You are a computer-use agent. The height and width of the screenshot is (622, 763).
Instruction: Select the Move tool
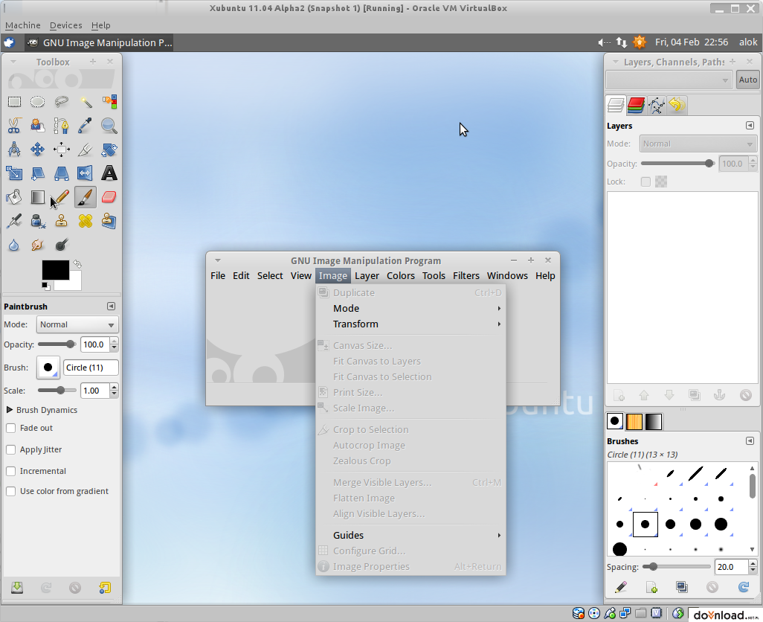37,150
